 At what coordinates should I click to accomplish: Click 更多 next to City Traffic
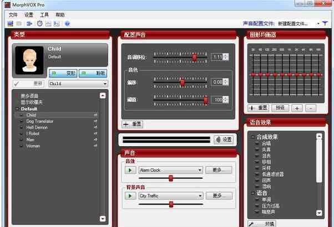click(219, 195)
